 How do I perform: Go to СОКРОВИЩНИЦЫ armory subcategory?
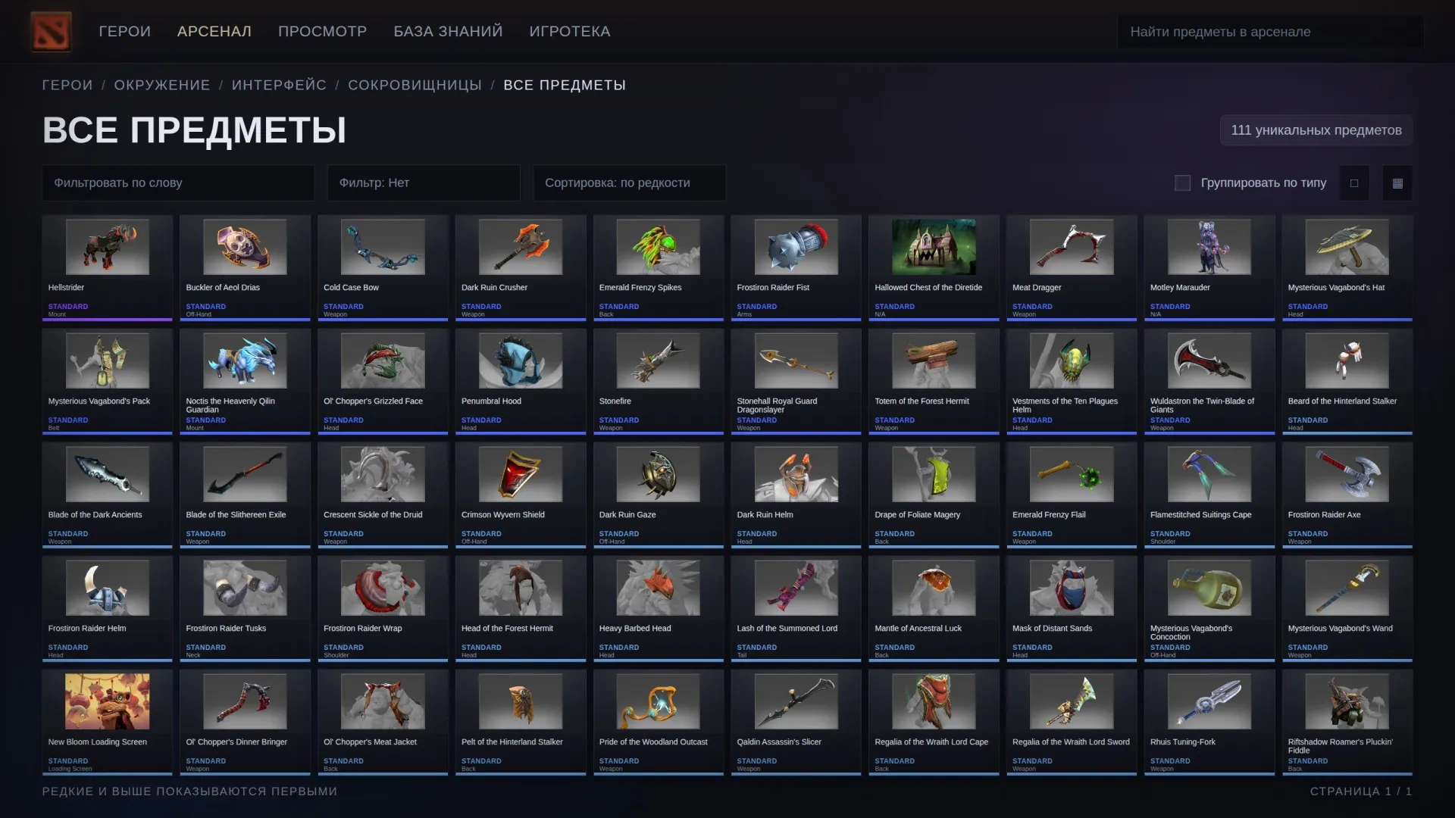(415, 85)
